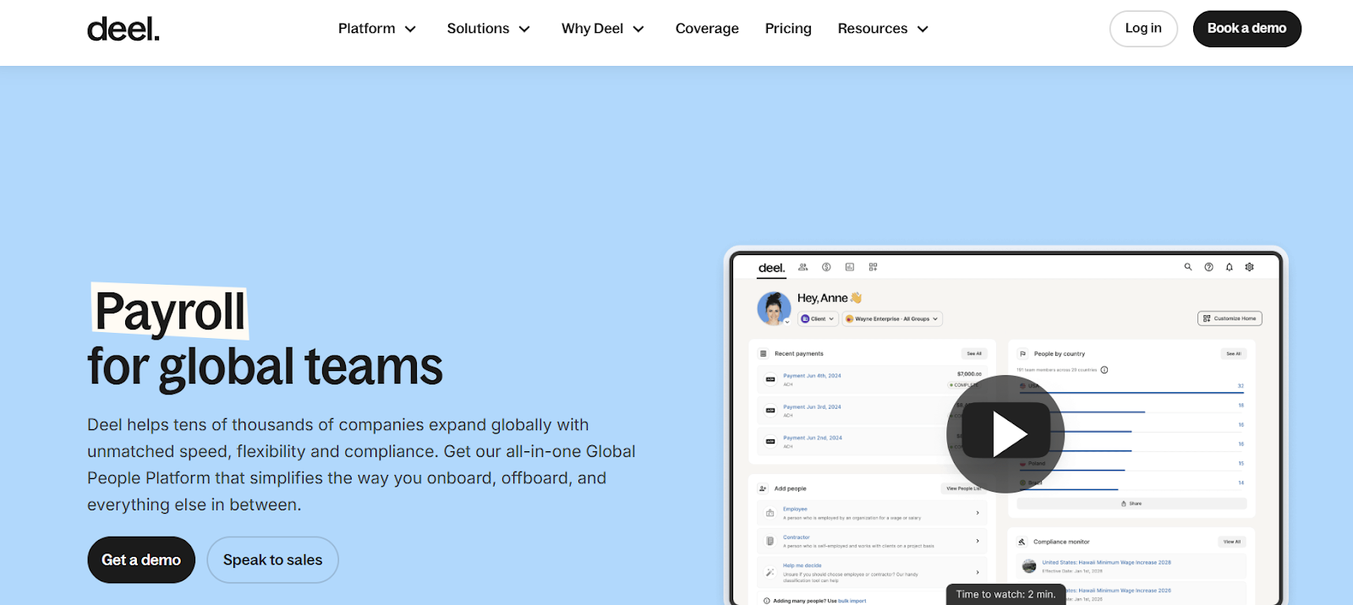Open the Pricing page
1353x605 pixels.
pos(788,29)
